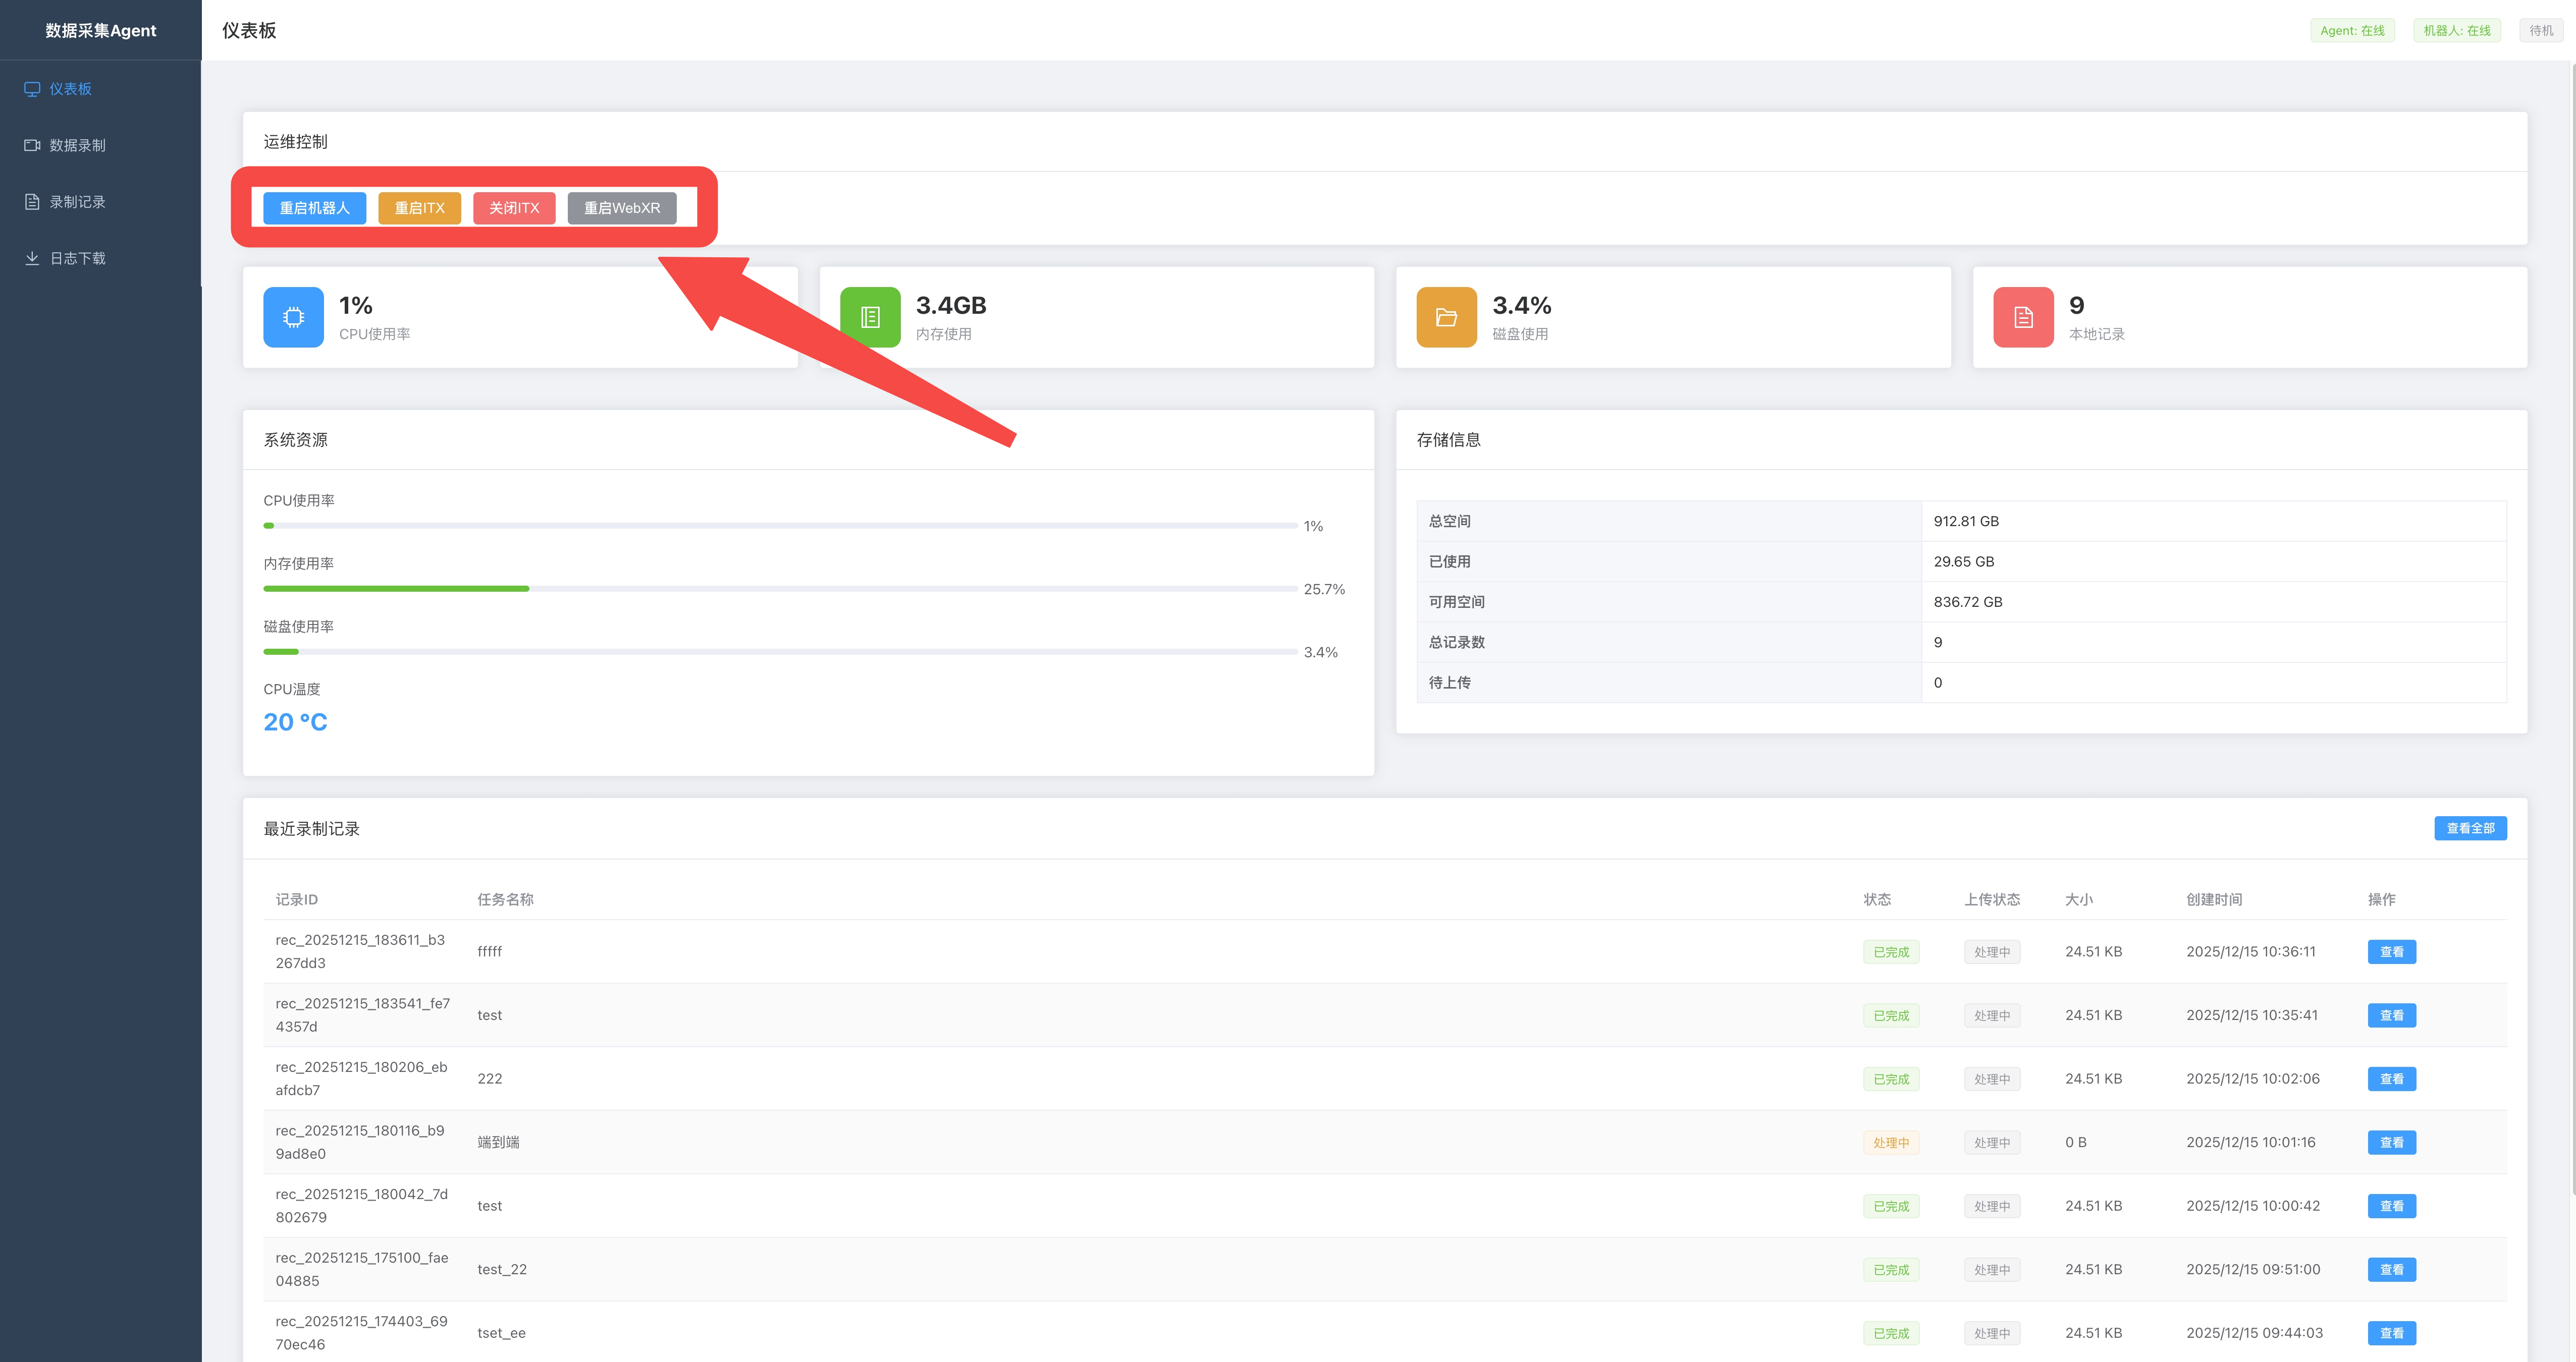Viewport: 2576px width, 1362px height.
Task: Click the 已完成 tag in the fffff row
Action: pos(1890,952)
